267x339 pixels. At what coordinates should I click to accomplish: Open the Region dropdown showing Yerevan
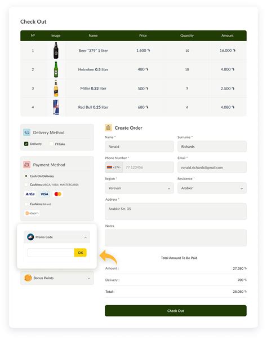click(x=139, y=188)
